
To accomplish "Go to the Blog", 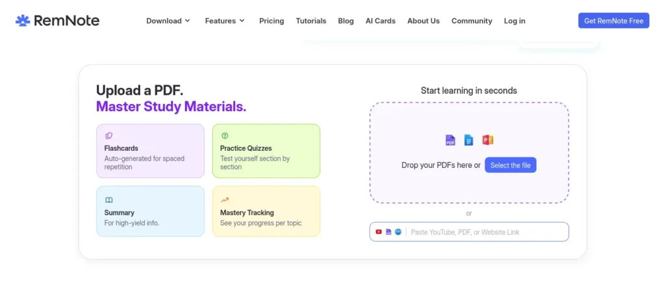I will 345,21.
